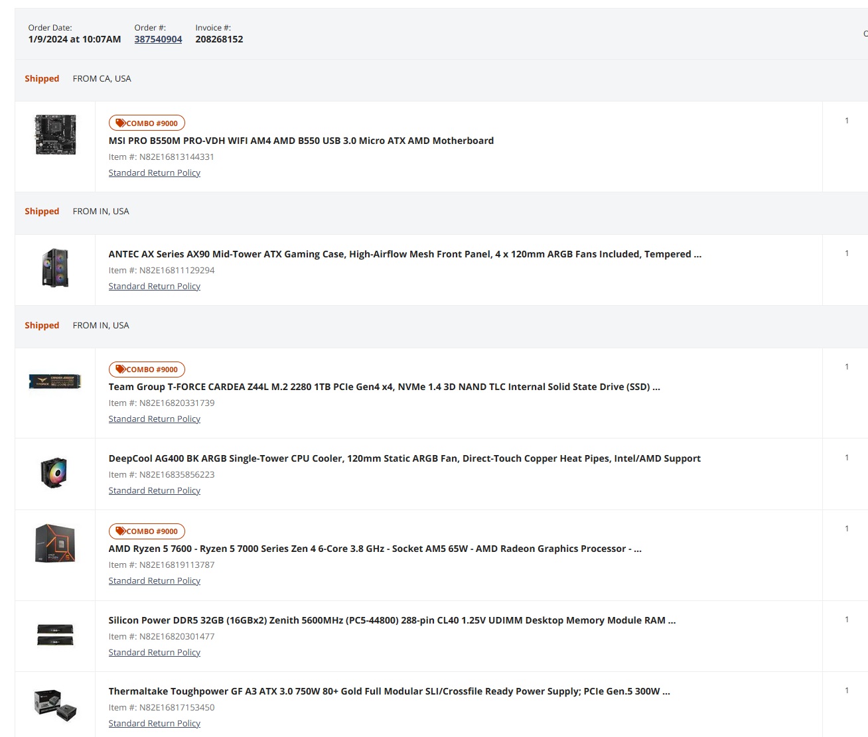This screenshot has width=868, height=737.
Task: Open the Silicon Power DDR5 32GB product title
Action: (392, 620)
